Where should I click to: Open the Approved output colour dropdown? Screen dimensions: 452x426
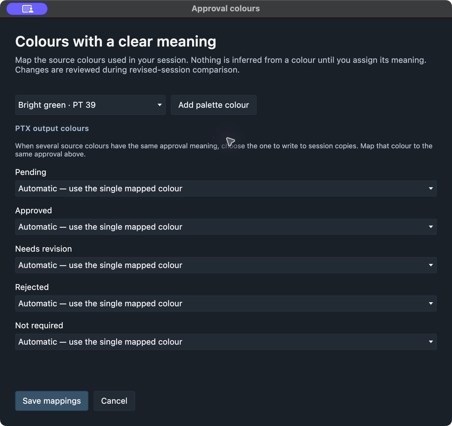point(226,227)
